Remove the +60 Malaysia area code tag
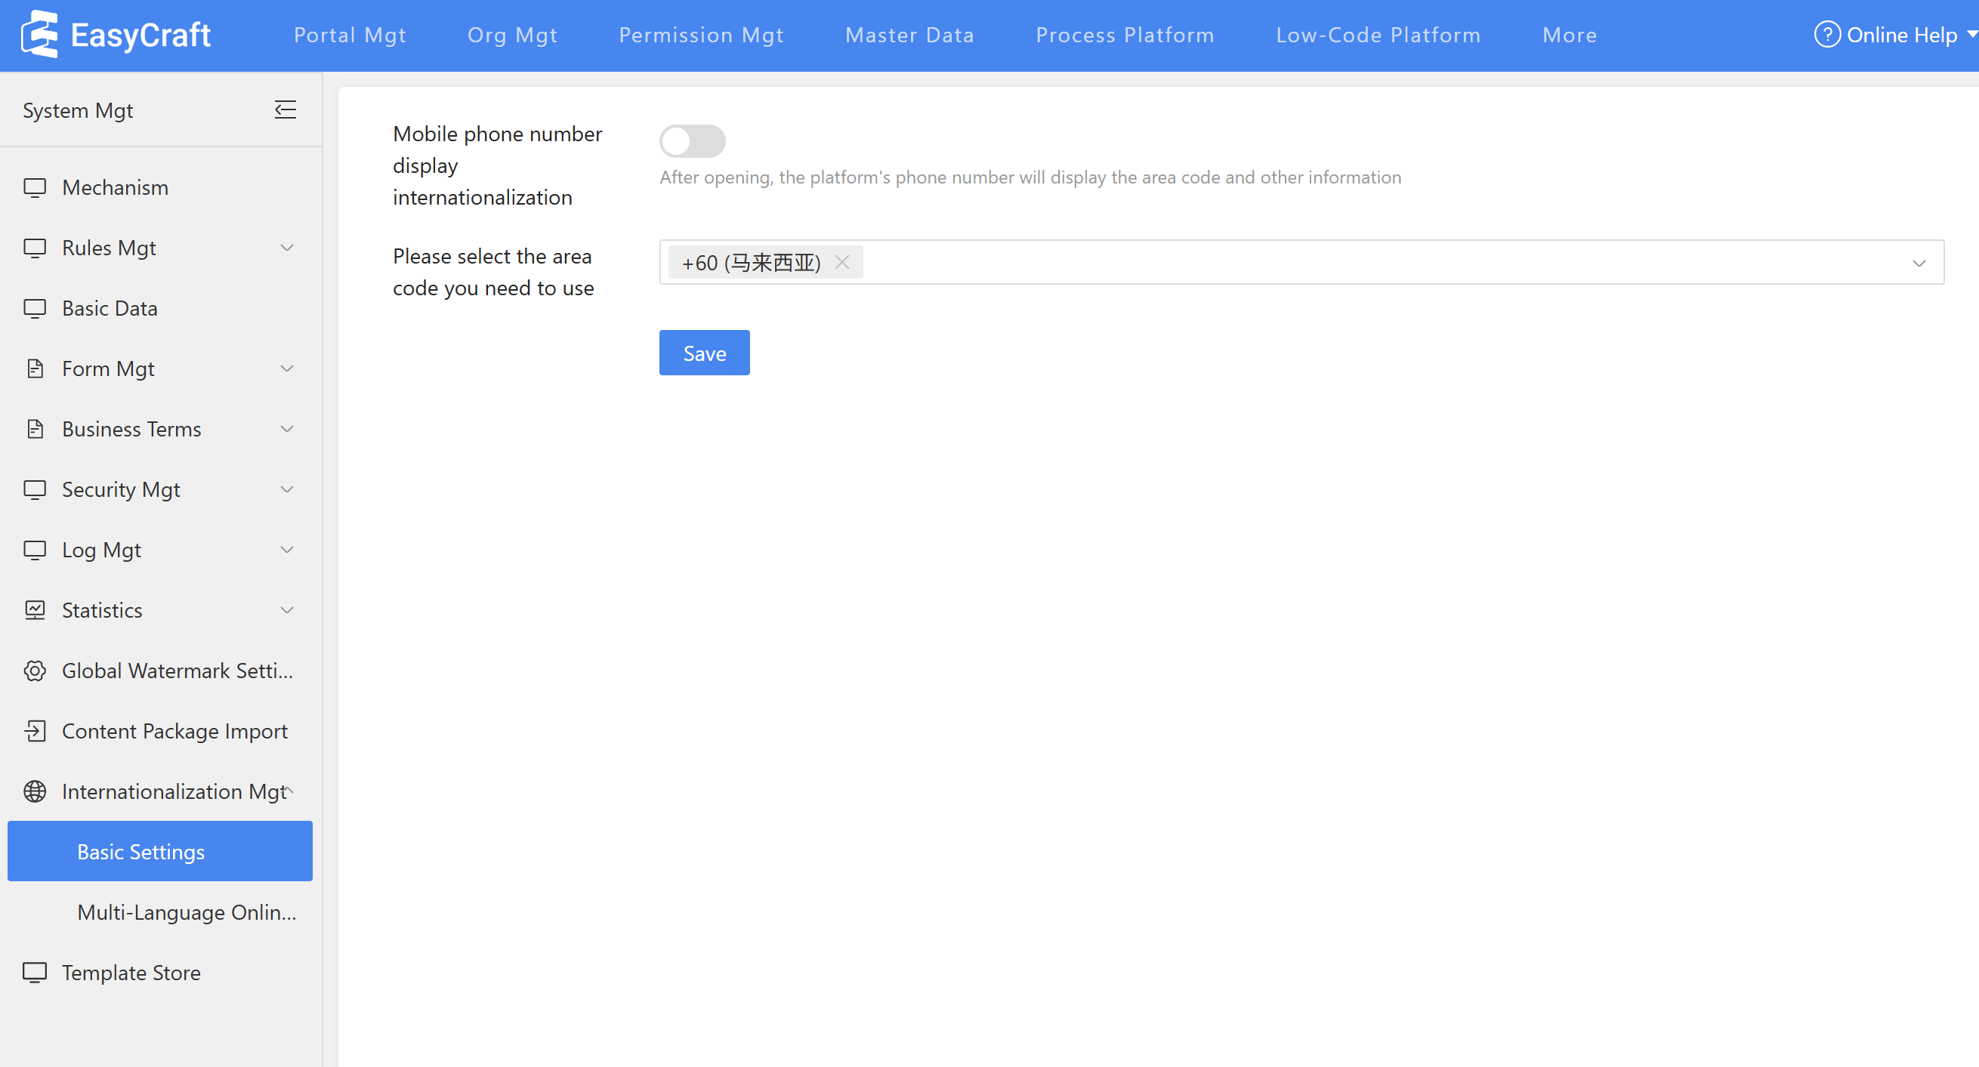 [x=842, y=262]
